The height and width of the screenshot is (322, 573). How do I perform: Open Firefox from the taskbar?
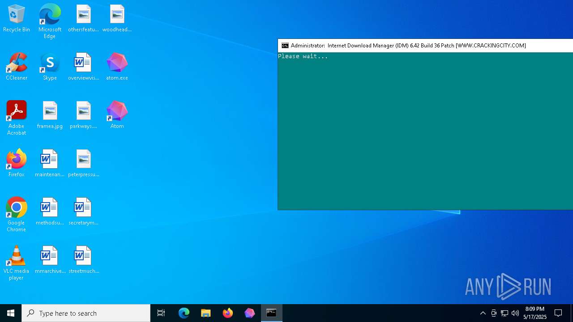click(228, 313)
